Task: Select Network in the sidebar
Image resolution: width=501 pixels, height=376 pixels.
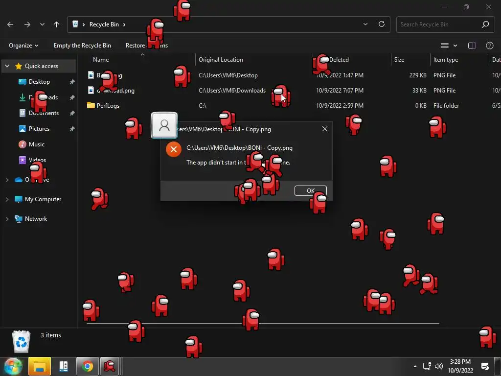Action: tap(36, 219)
